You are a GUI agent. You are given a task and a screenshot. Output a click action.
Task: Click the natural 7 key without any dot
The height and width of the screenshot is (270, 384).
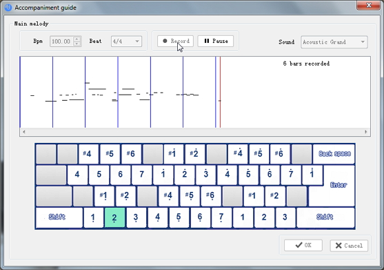click(x=141, y=175)
